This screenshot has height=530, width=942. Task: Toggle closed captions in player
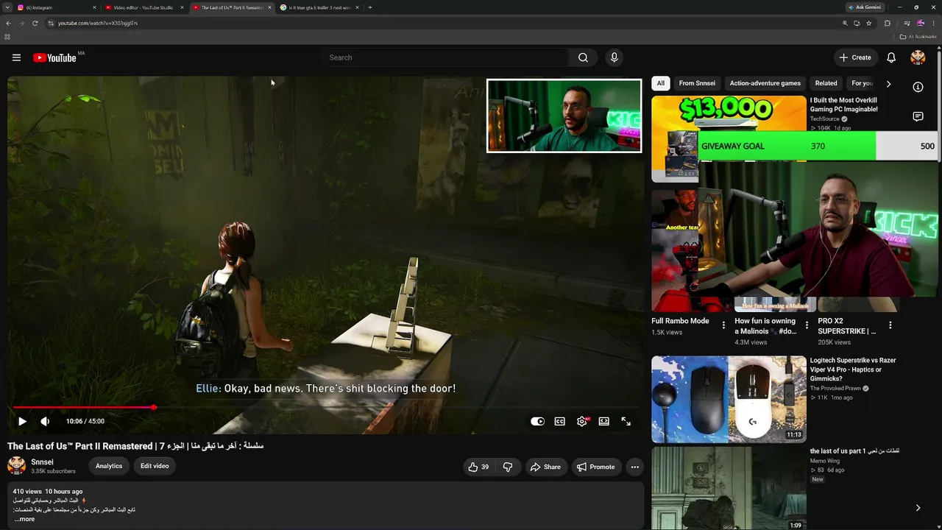click(560, 421)
